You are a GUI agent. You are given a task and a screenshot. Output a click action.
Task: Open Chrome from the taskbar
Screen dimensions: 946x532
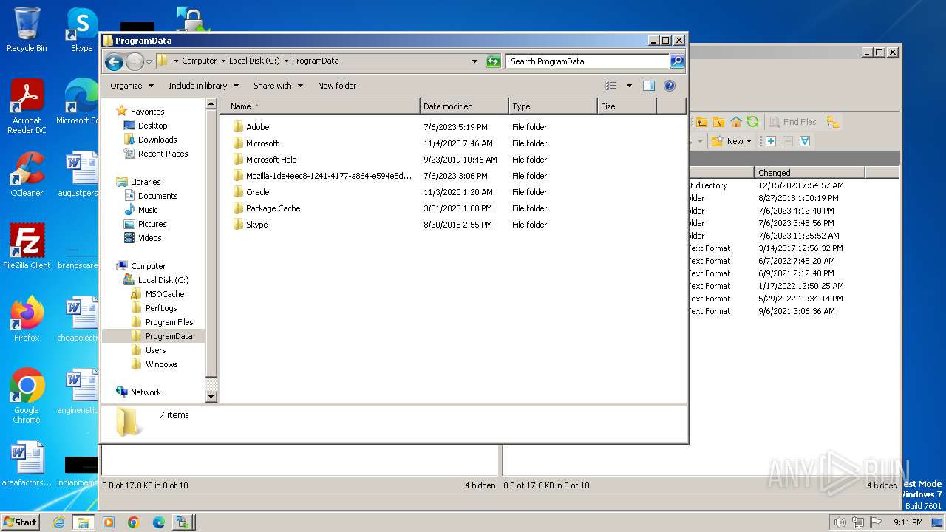(134, 522)
